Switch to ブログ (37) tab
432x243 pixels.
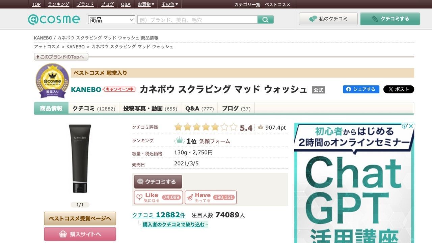(236, 108)
